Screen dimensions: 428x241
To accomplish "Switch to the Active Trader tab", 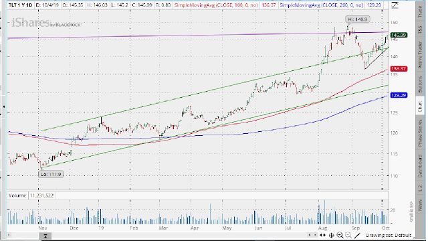I will pos(421,55).
